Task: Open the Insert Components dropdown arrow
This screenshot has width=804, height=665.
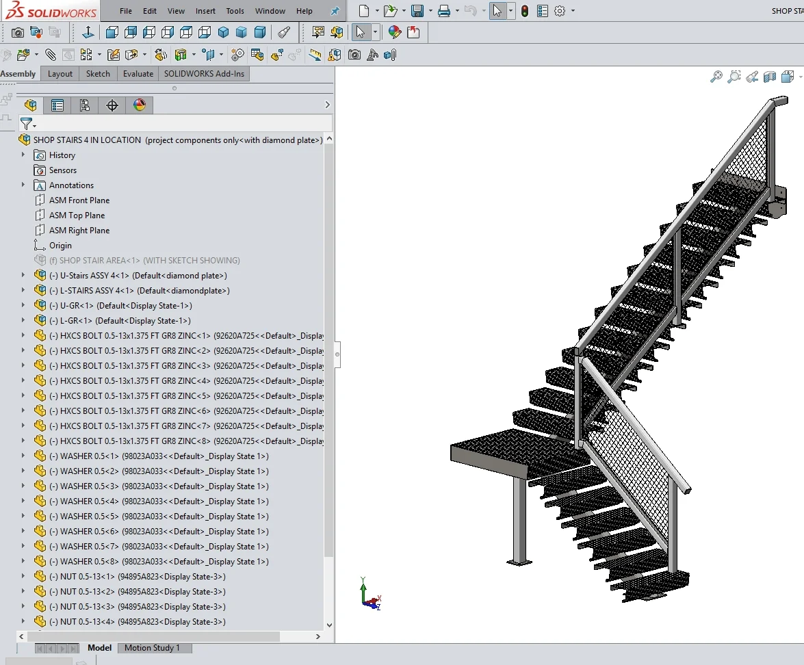Action: tap(36, 54)
